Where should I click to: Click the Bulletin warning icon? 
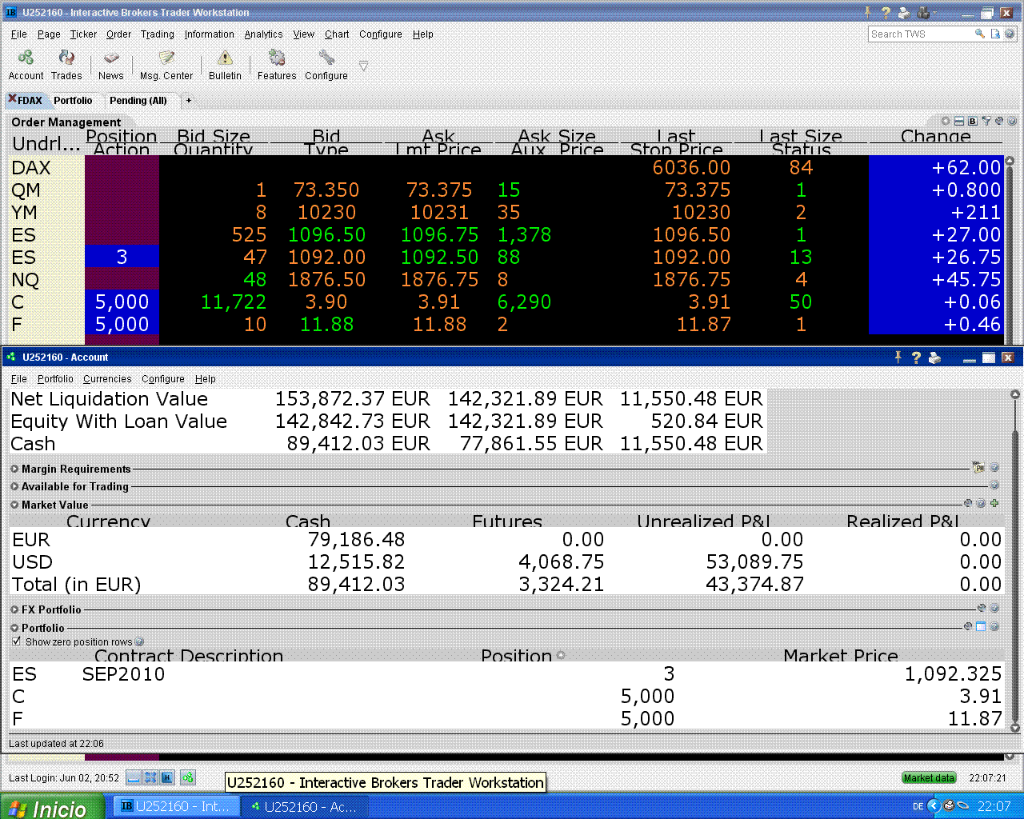225,58
